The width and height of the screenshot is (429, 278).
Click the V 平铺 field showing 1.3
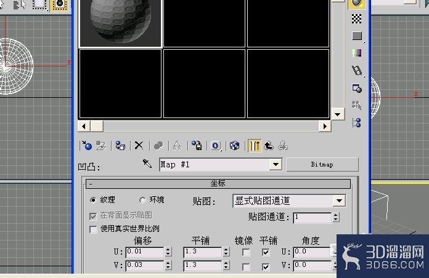pos(203,265)
